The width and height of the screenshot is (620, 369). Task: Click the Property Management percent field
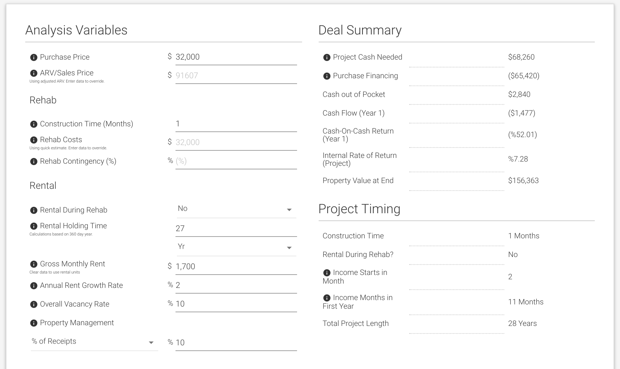(236, 343)
